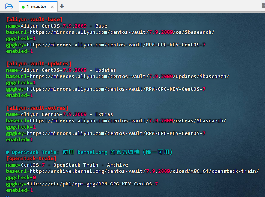Click 'name=CentOS-7 - OpenStack Train - Archive' line
265x197 pixels.
click(67, 165)
